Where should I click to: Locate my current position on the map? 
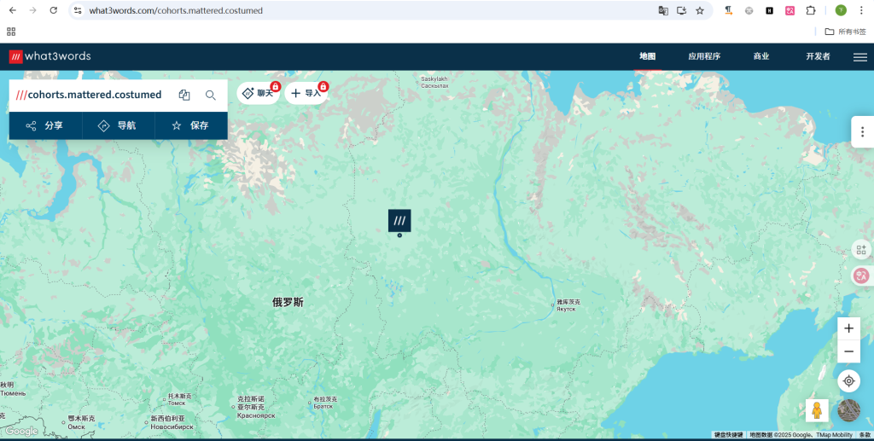point(848,381)
